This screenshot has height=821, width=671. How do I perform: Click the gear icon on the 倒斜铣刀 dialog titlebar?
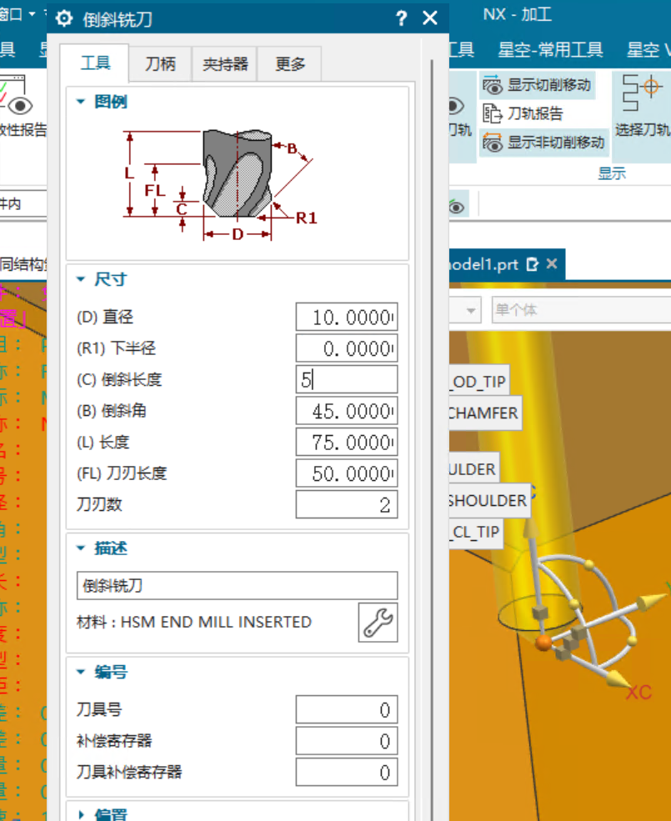point(64,18)
